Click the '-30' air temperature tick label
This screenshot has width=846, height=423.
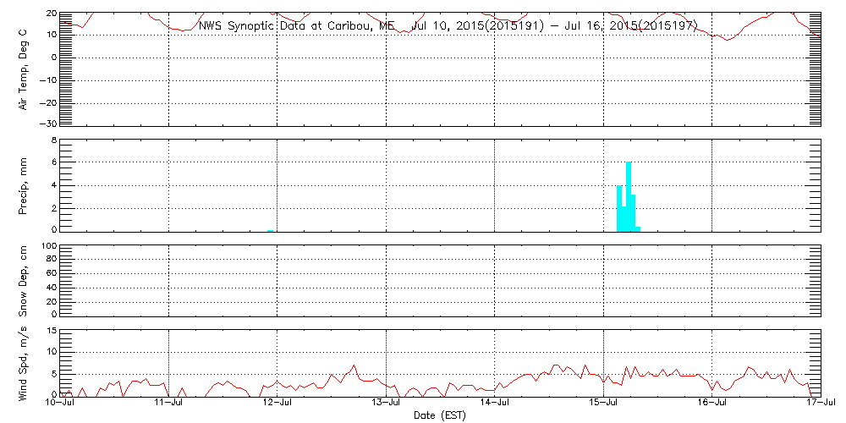click(x=47, y=124)
